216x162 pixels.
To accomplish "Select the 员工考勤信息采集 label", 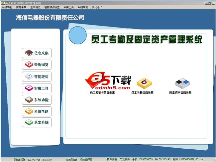I will coord(142,92).
